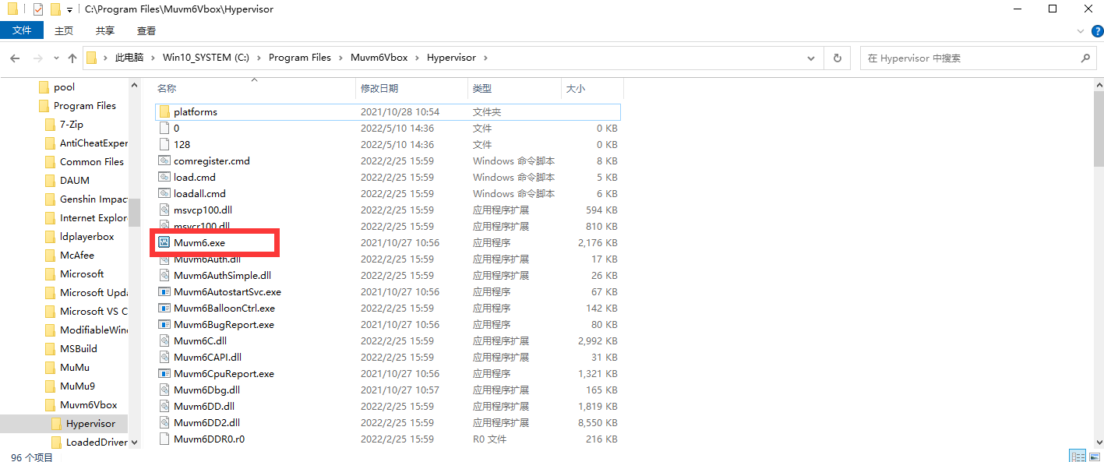This screenshot has width=1104, height=462.
Task: Click Program Files breadcrumb in address bar
Action: pyautogui.click(x=300, y=58)
